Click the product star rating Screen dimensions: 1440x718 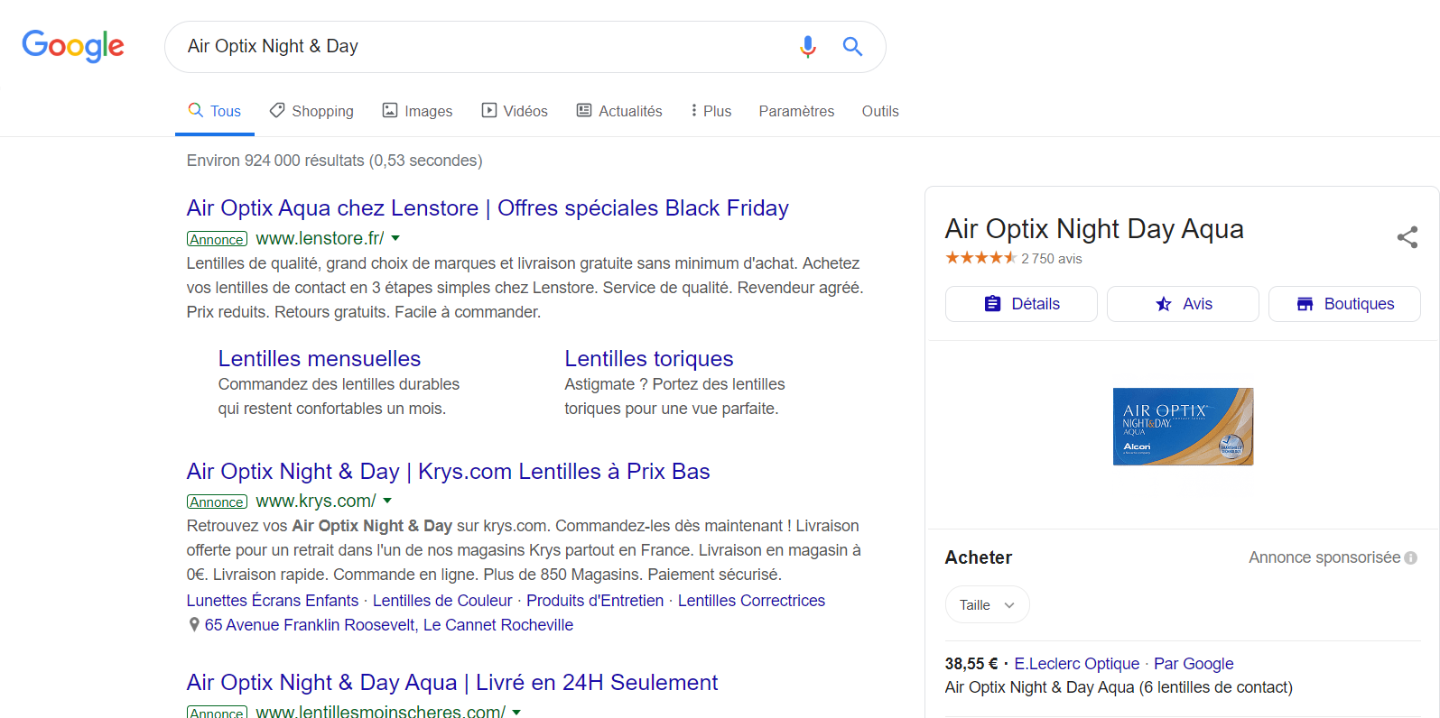click(980, 258)
